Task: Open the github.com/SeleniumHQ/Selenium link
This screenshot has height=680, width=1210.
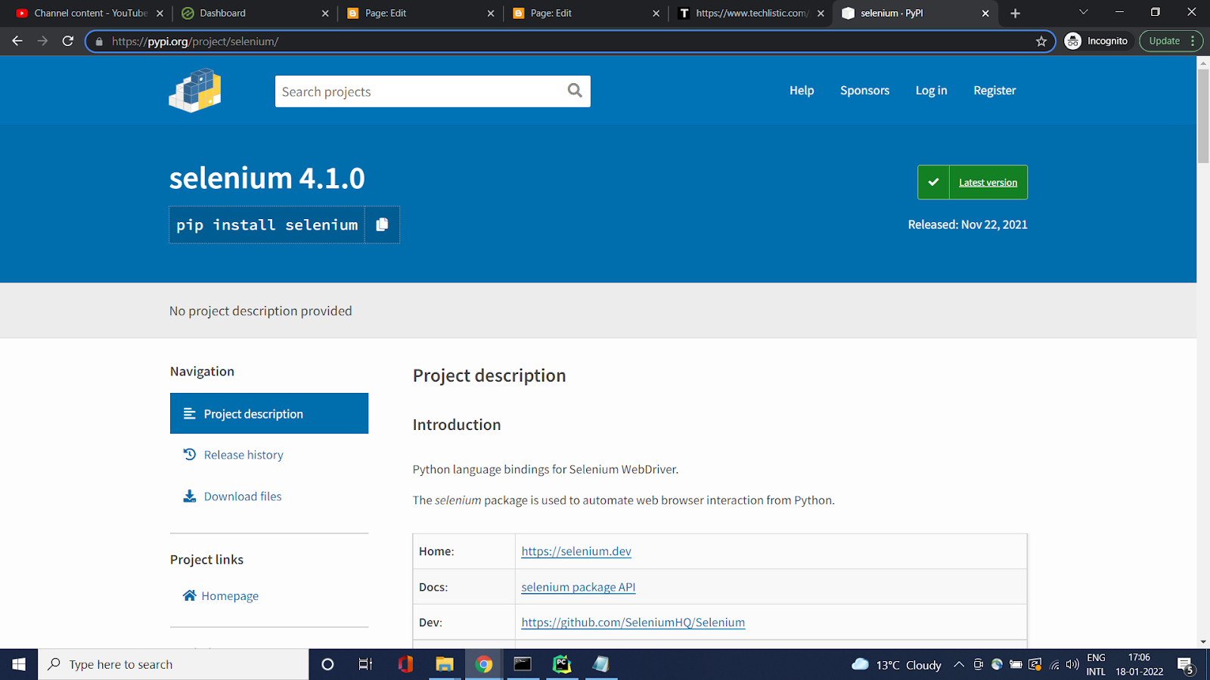Action: 633,623
